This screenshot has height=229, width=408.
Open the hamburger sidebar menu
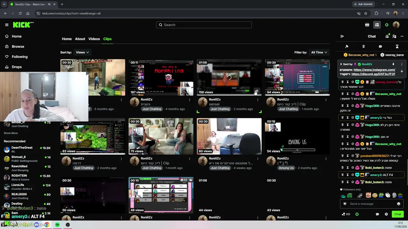pyautogui.click(x=7, y=25)
